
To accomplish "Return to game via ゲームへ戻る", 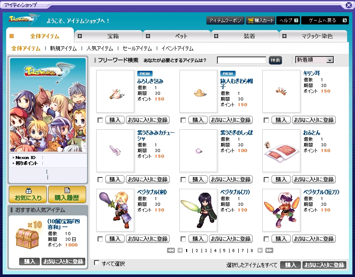I will pos(325,21).
